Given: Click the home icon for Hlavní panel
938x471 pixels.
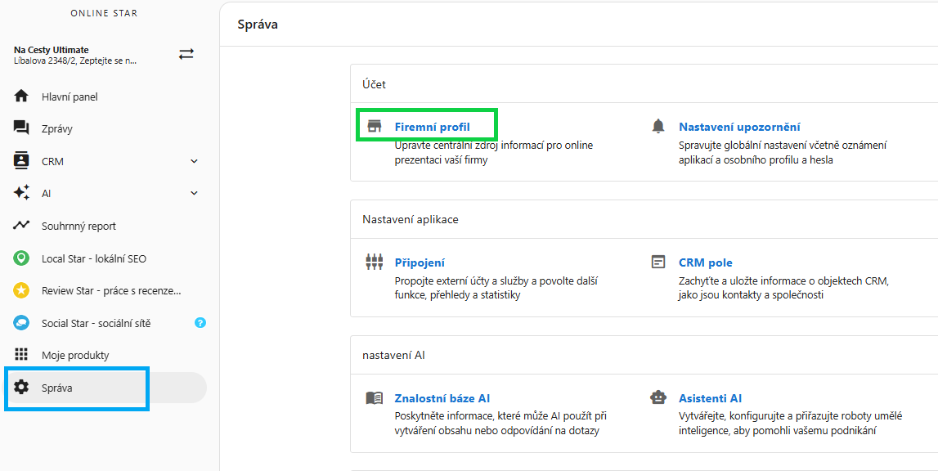Looking at the screenshot, I should 21,96.
